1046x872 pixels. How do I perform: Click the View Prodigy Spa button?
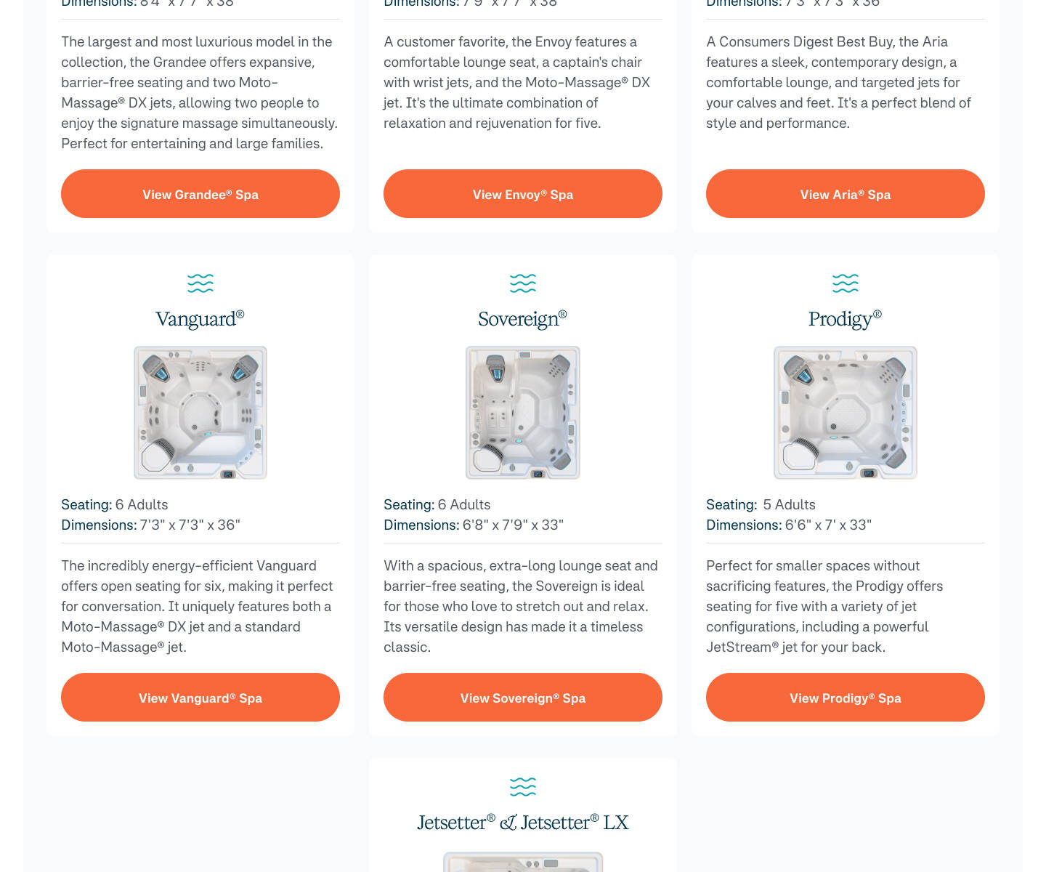click(846, 698)
